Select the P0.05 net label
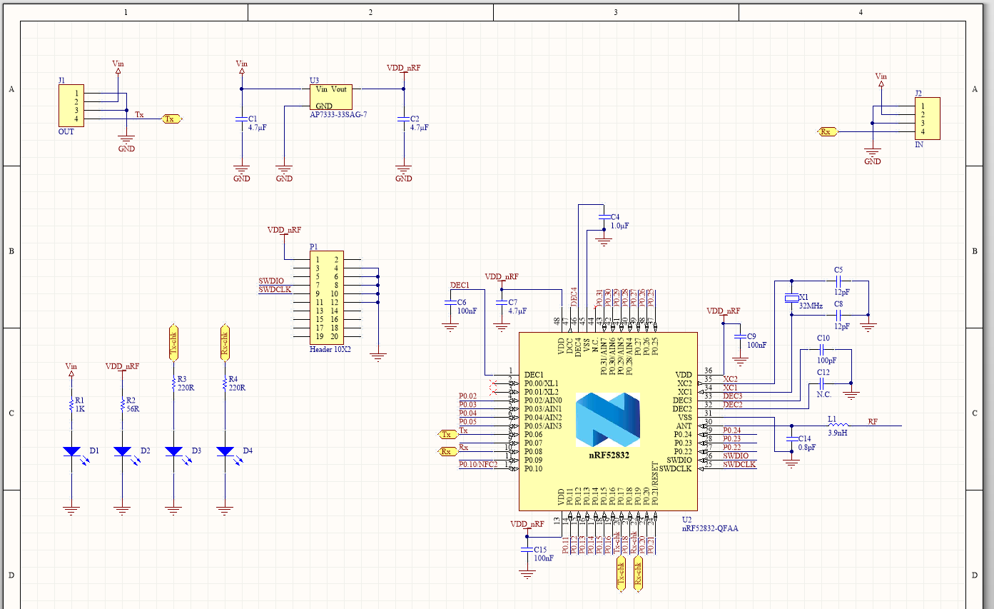Image resolution: width=994 pixels, height=609 pixels. coord(467,421)
